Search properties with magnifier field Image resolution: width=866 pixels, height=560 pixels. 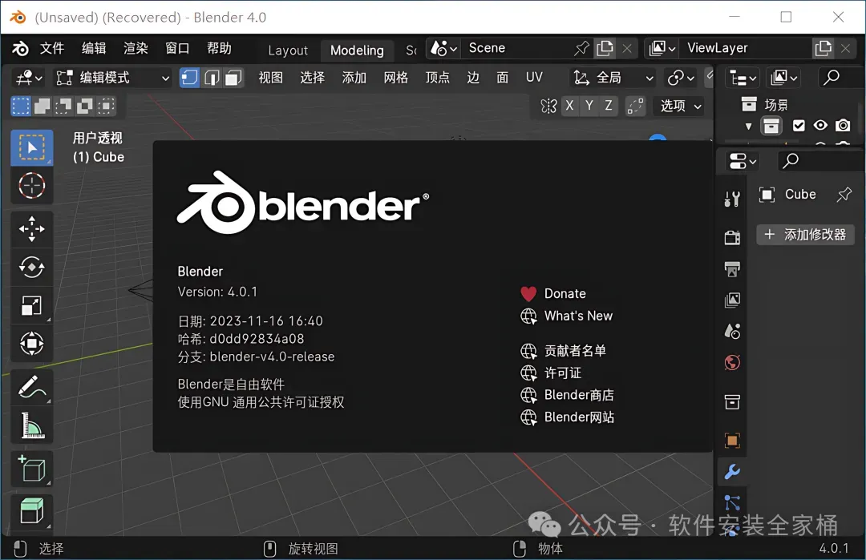coord(820,160)
